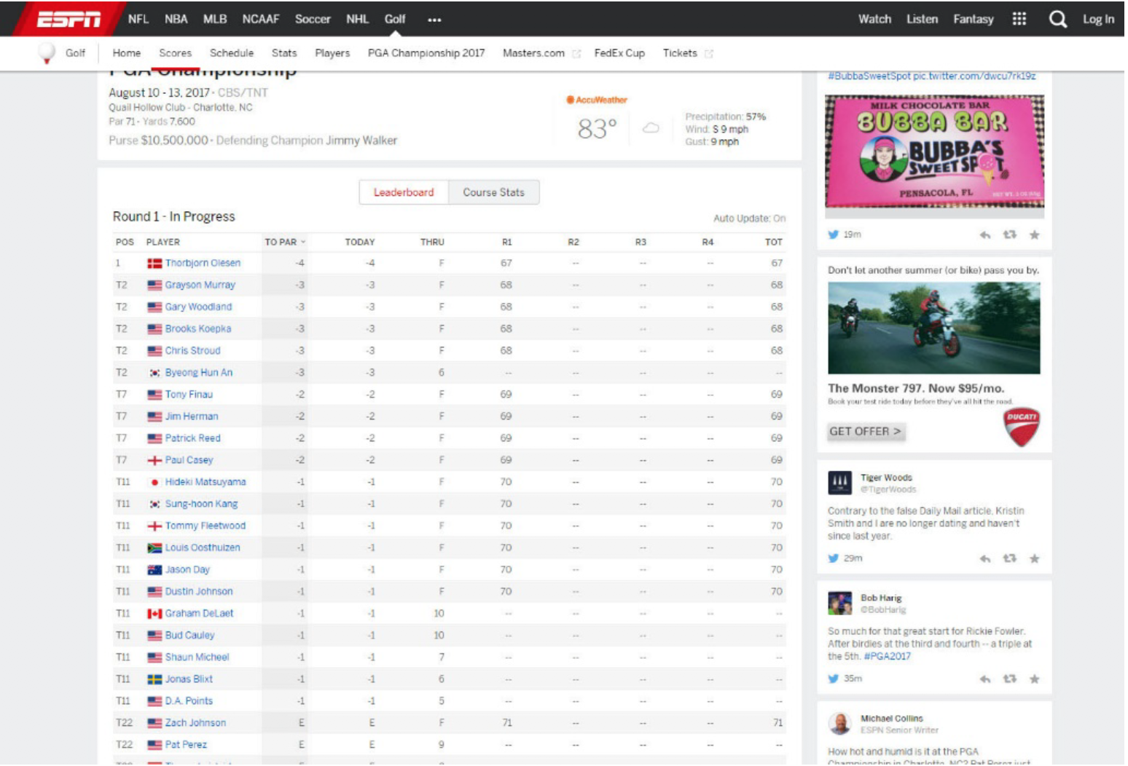Open the NCAAF menu
The width and height of the screenshot is (1128, 766).
point(262,20)
